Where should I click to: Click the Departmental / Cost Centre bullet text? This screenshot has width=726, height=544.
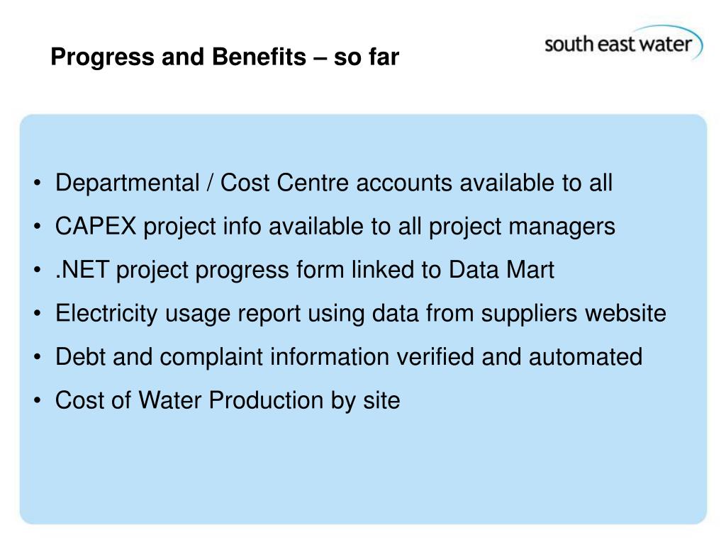[334, 182]
